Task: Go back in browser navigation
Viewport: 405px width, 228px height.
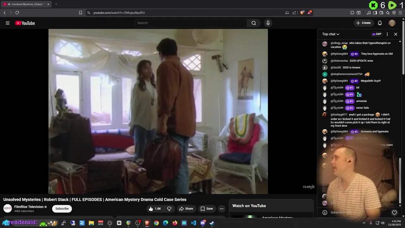Action: [4, 13]
